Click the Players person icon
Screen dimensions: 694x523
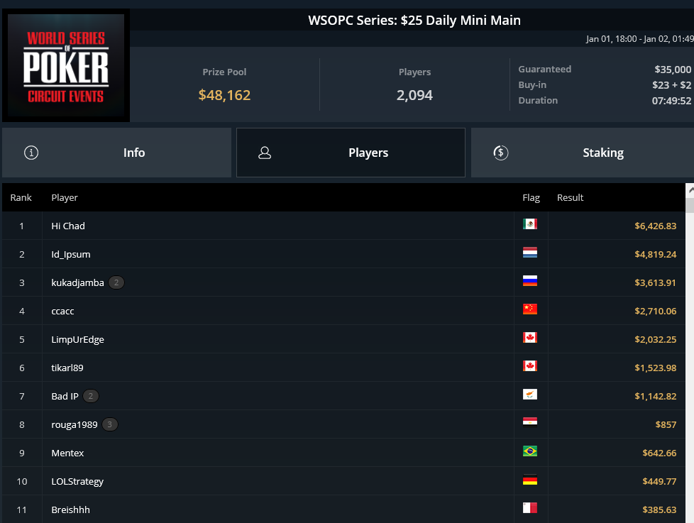click(x=265, y=153)
